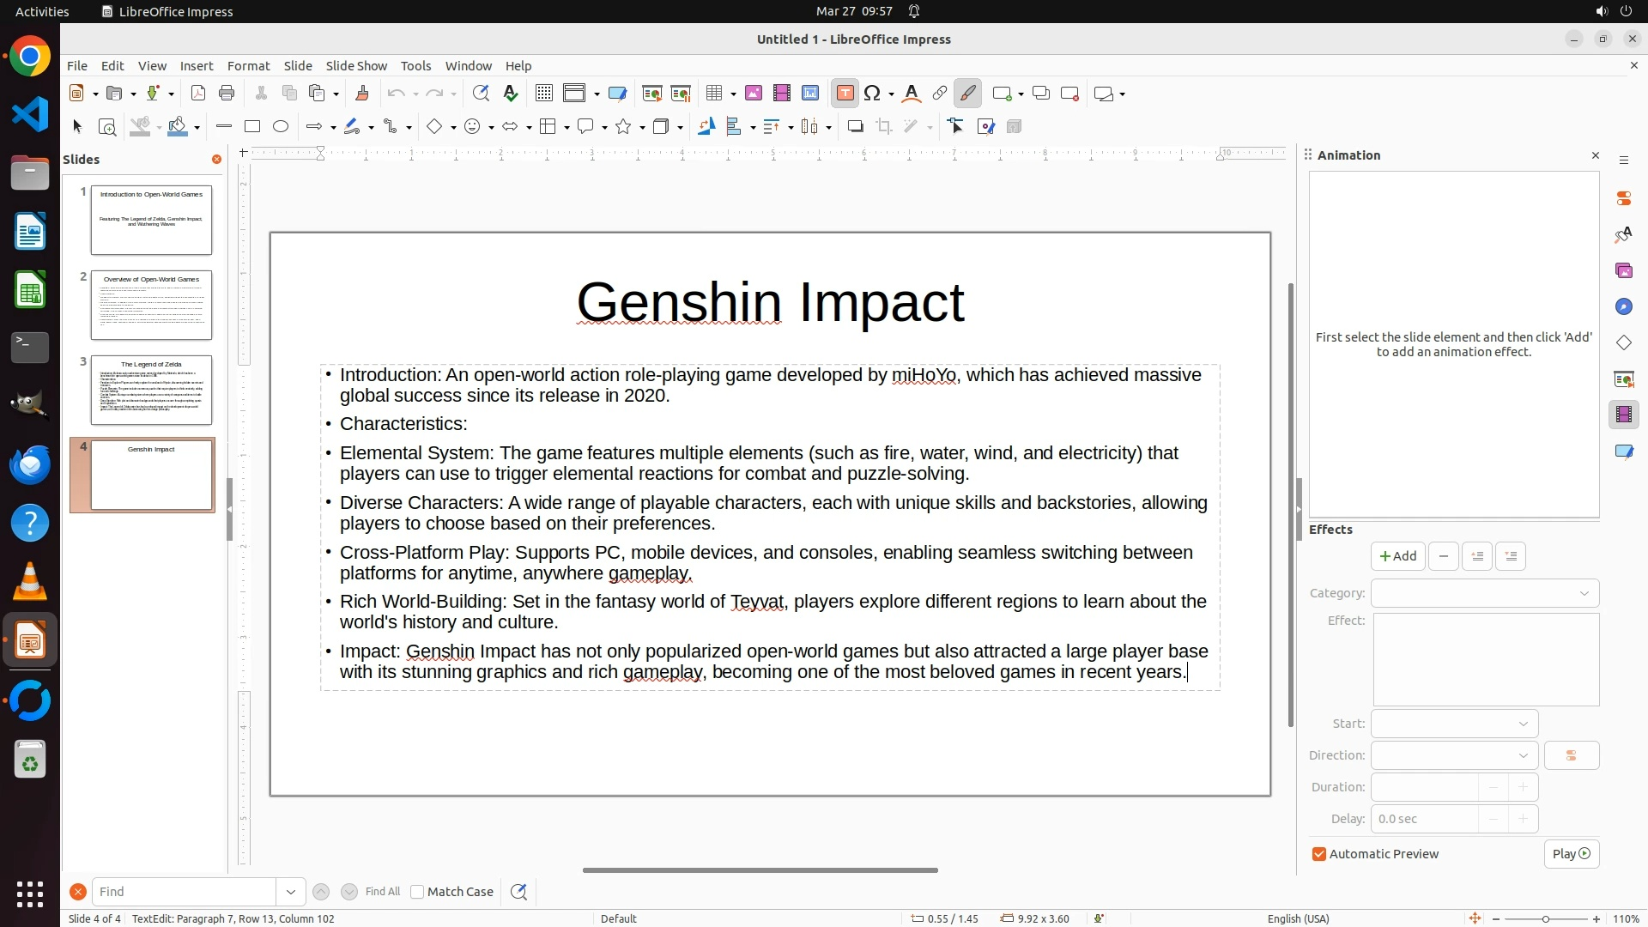Expand the animation Category dropdown

tap(1485, 593)
